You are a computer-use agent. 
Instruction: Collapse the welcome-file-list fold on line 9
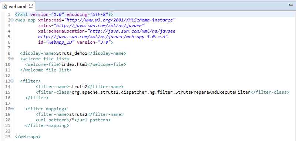(x=12, y=59)
